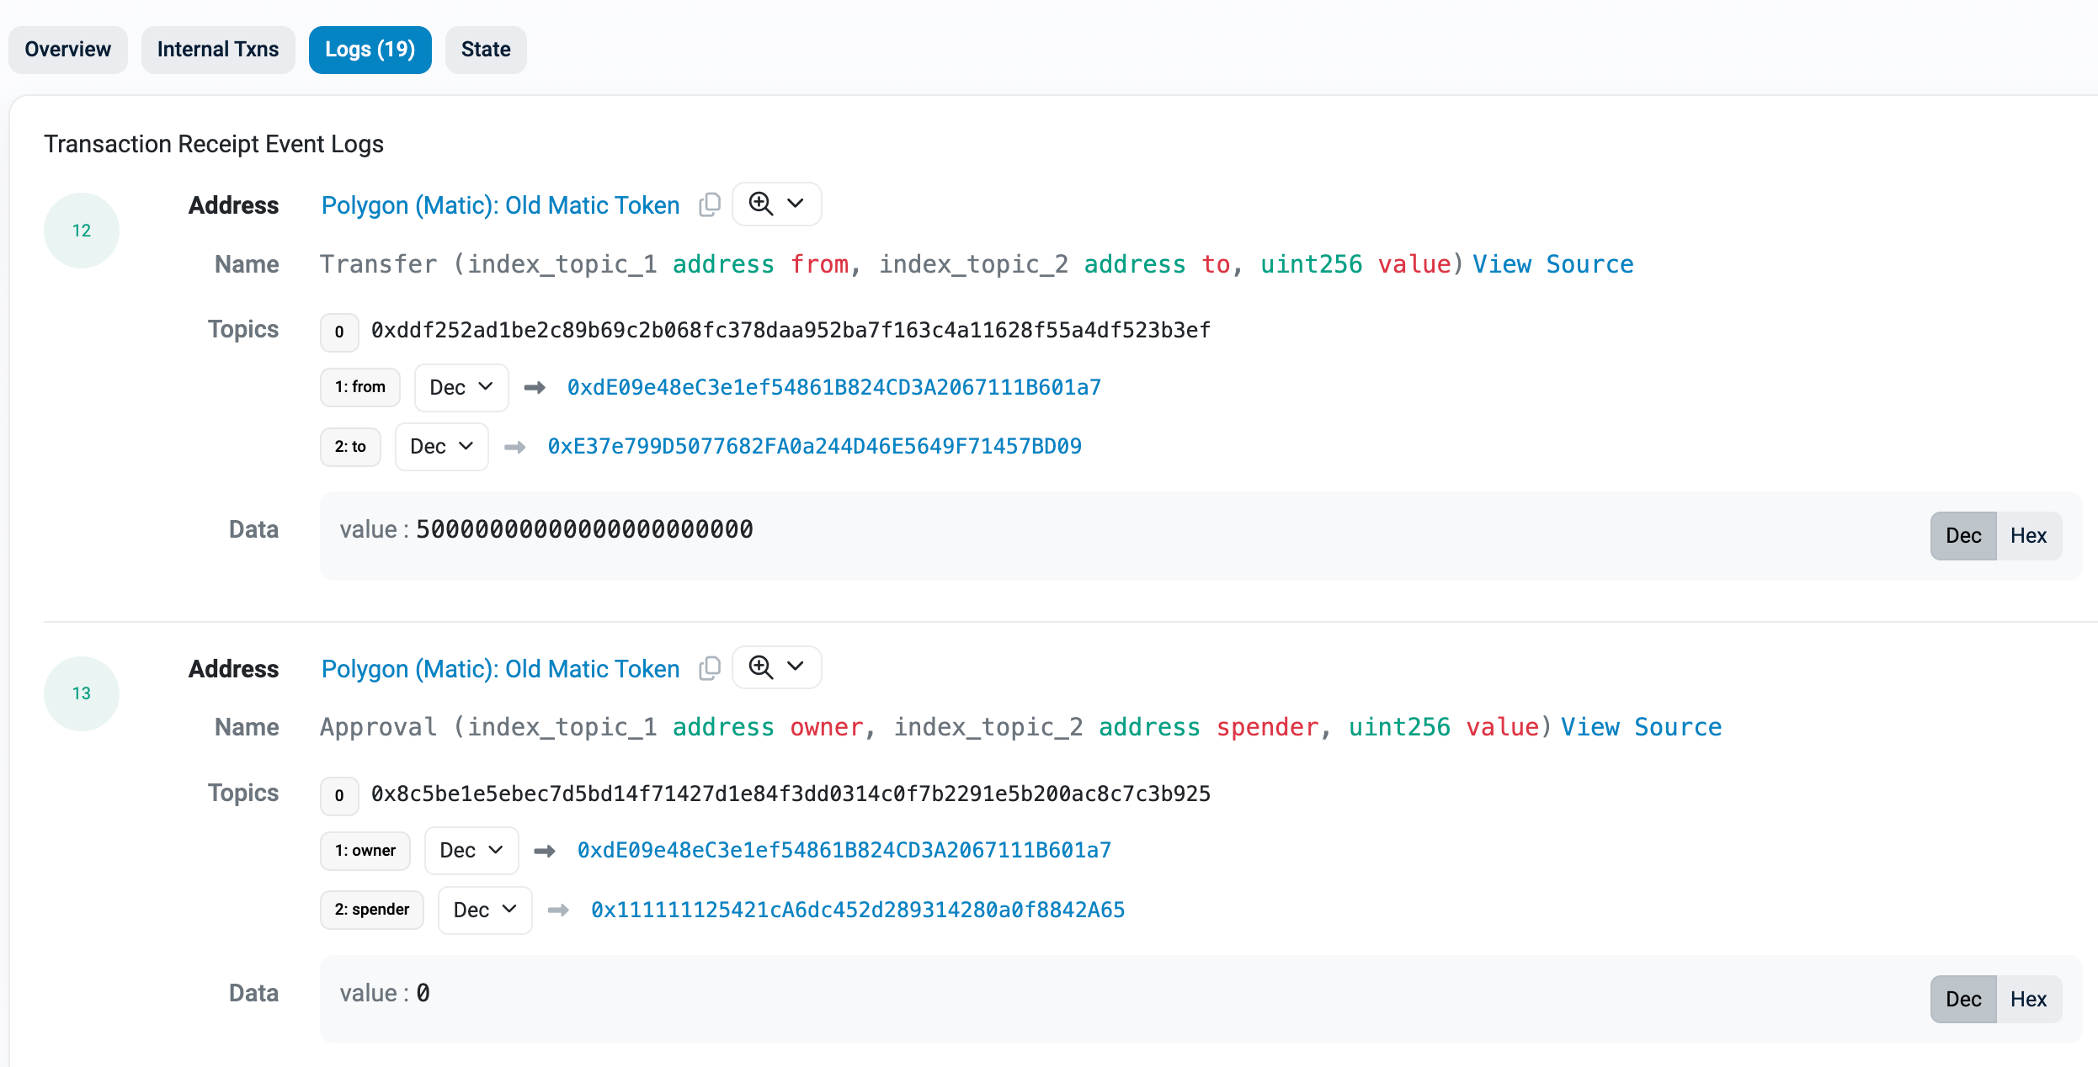Open the 0xE37e799D recipient address link
This screenshot has width=2098, height=1067.
815,446
